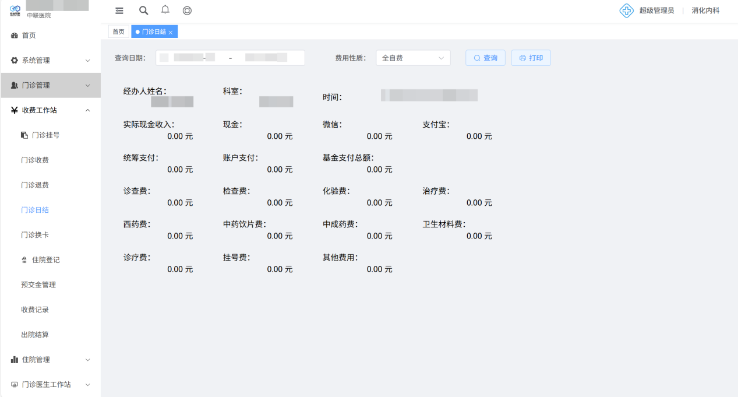This screenshot has height=397, width=738.
Task: Expand the 门诊管理 chevron
Action: 88,86
